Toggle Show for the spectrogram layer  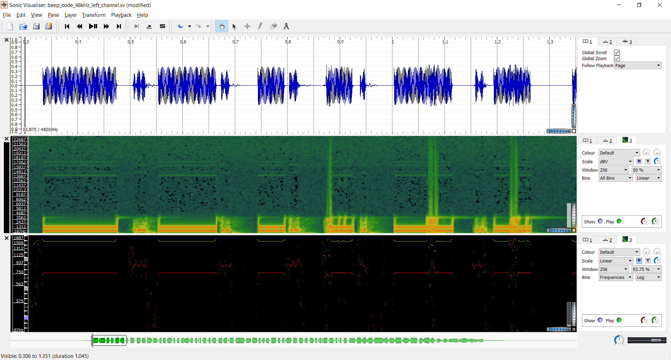[x=600, y=221]
